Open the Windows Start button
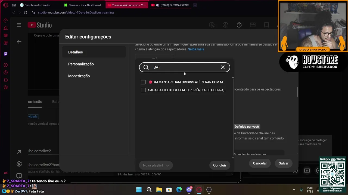Image resolution: width=348 pixels, height=195 pixels. tap(139, 190)
